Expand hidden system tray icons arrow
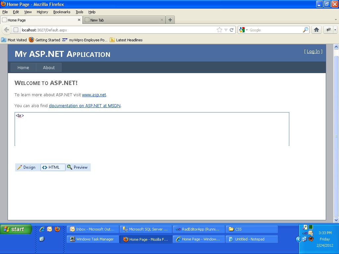 pos(298,239)
